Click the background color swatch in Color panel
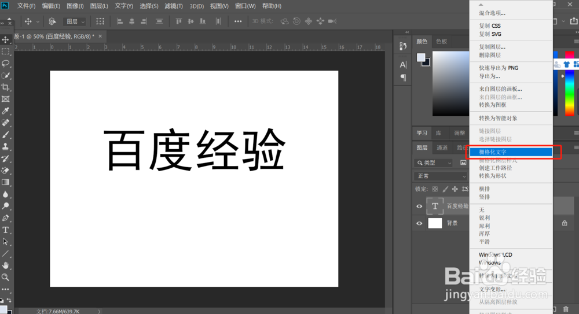This screenshot has height=314, width=579. click(427, 64)
